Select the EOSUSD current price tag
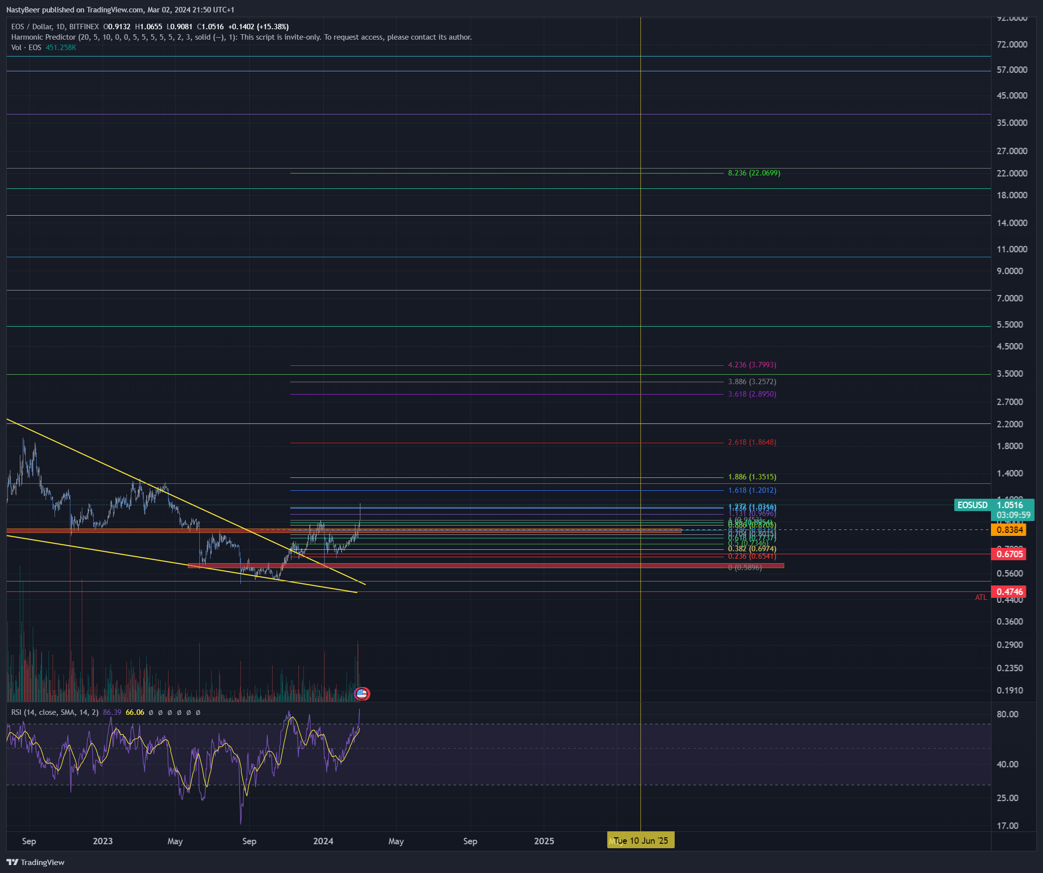The image size is (1043, 873). (994, 505)
